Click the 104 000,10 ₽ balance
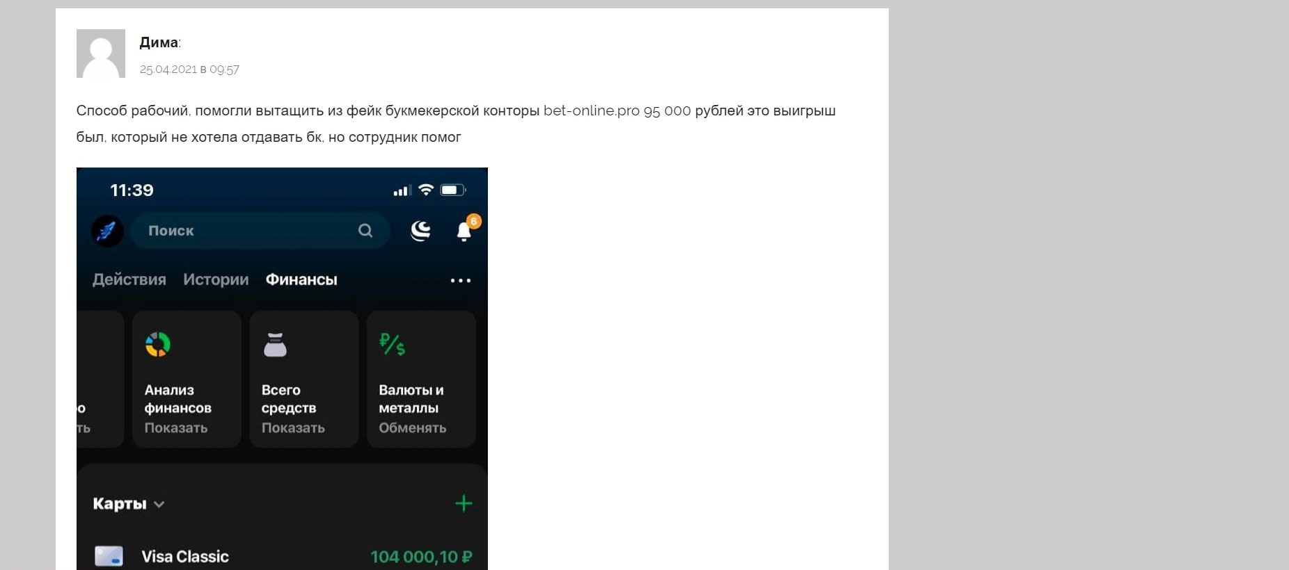Image resolution: width=1289 pixels, height=570 pixels. pyautogui.click(x=421, y=557)
